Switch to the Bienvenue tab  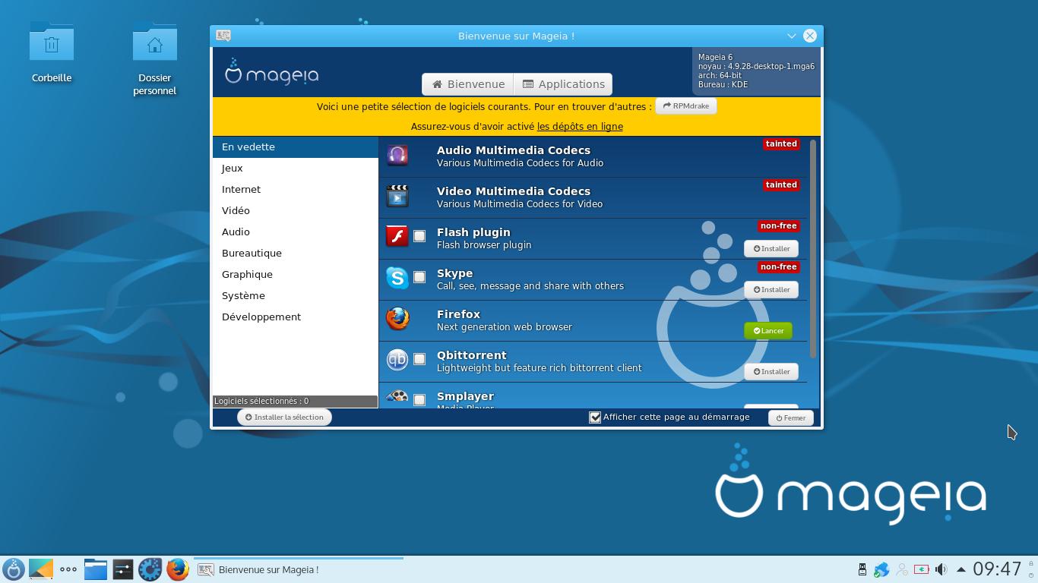pyautogui.click(x=468, y=84)
